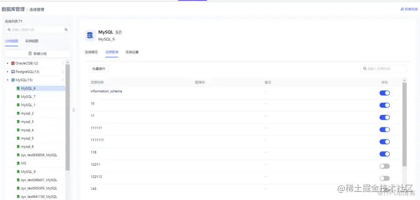Open the 连接概览 tab
The height and width of the screenshot is (200, 420).
click(x=91, y=52)
